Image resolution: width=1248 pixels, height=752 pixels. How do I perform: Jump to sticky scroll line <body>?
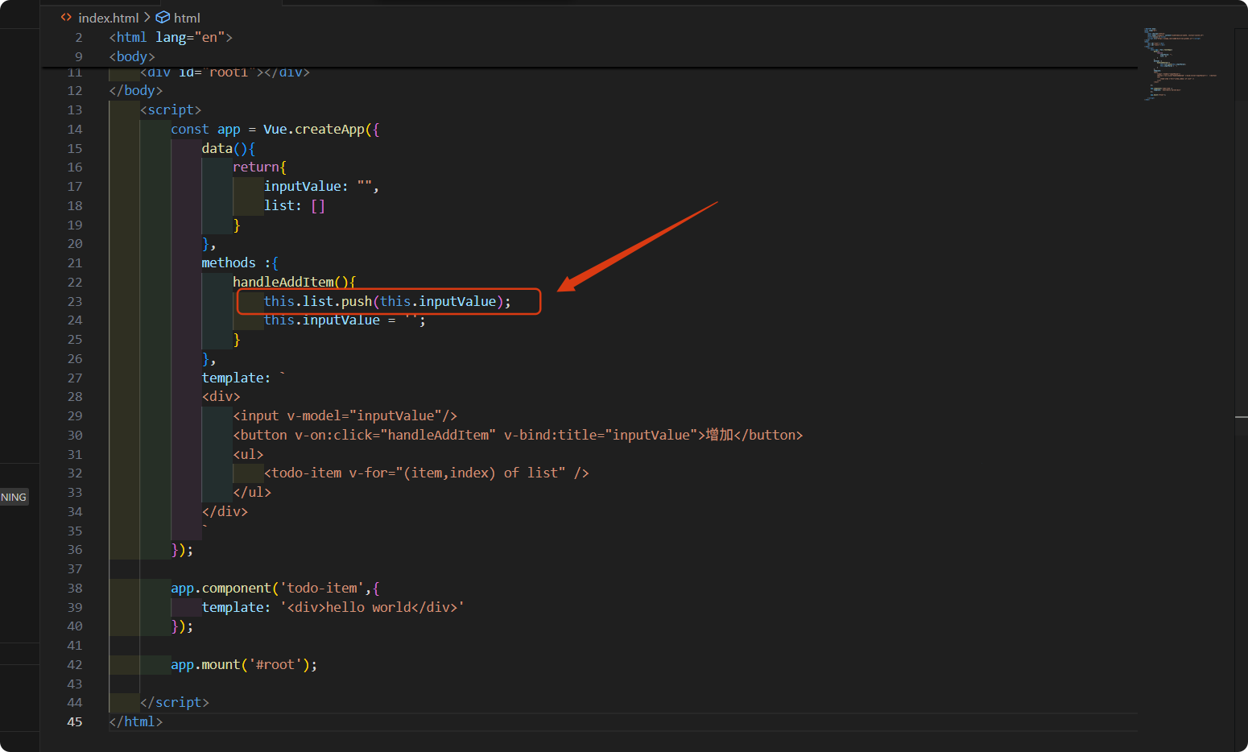[x=132, y=56]
